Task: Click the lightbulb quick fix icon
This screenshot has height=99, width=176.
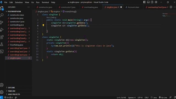Action: point(43,25)
